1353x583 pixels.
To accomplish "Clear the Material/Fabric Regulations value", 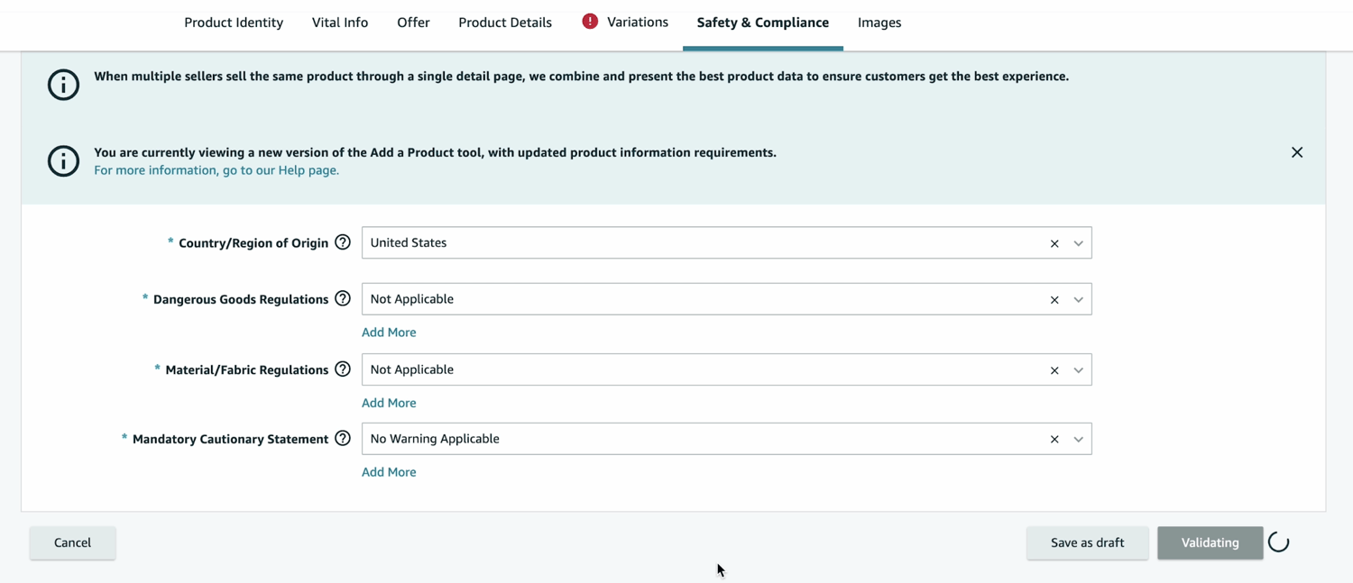I will tap(1054, 369).
